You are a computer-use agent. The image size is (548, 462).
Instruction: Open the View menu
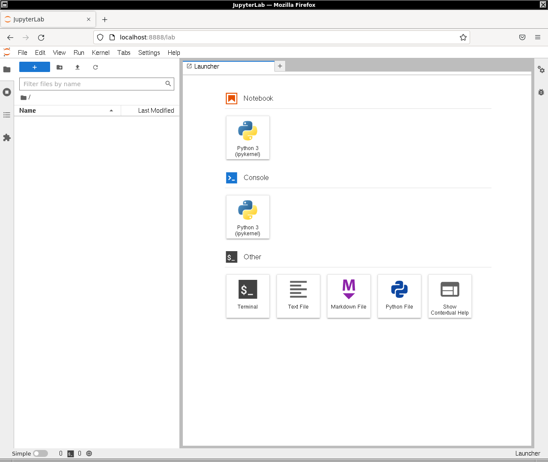point(60,53)
